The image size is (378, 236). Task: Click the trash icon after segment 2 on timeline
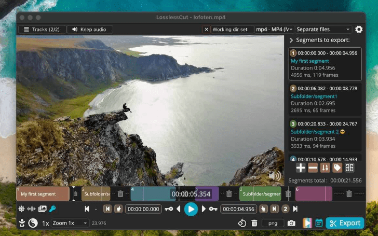coord(120,194)
